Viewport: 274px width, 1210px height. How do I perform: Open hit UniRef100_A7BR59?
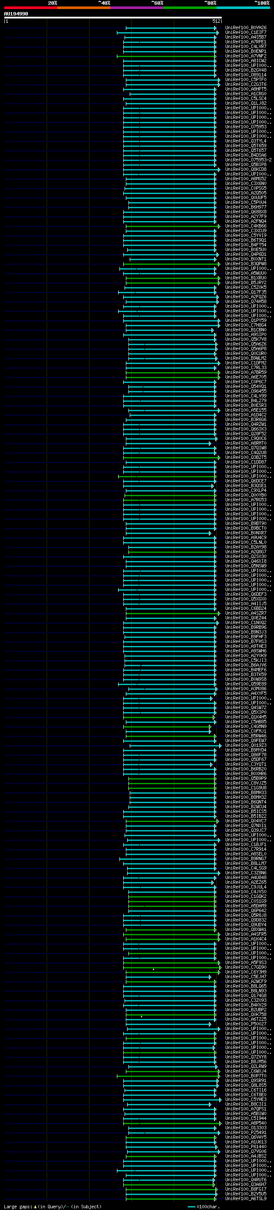point(246,373)
